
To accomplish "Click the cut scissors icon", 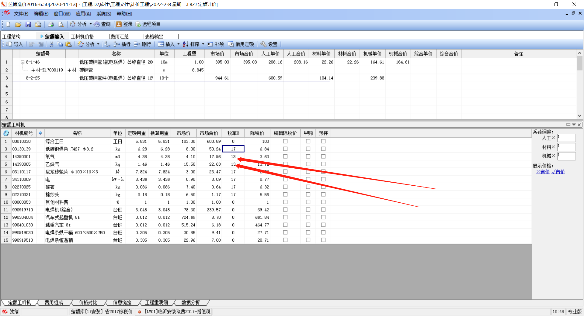I will [51, 44].
